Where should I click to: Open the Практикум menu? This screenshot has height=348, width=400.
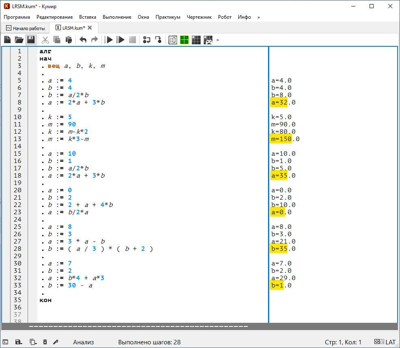(x=168, y=17)
